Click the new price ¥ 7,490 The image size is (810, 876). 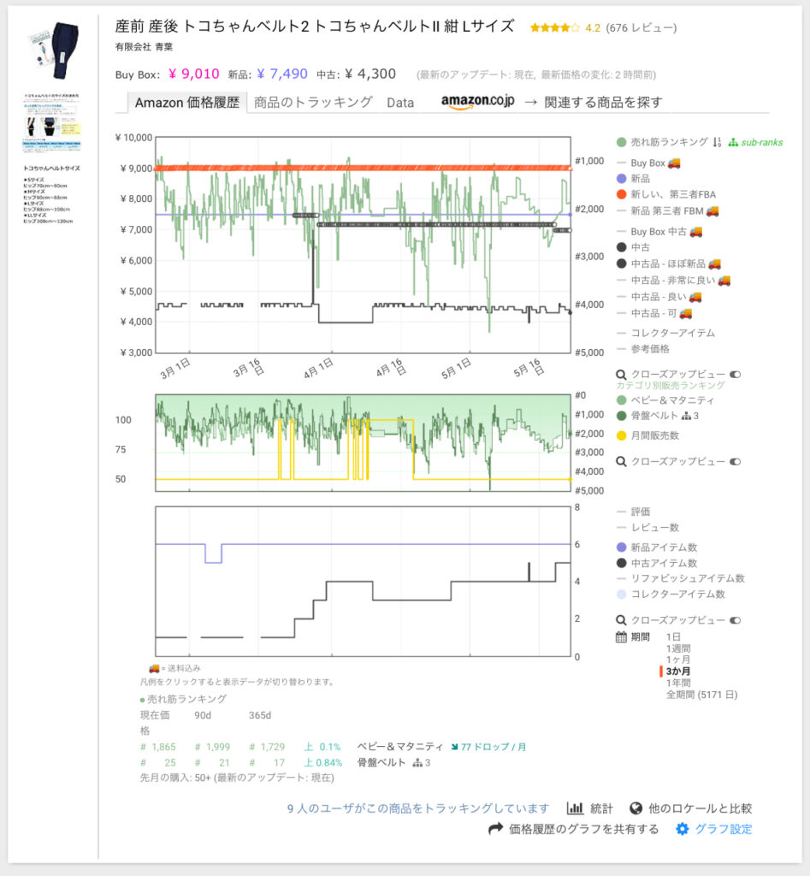point(282,74)
